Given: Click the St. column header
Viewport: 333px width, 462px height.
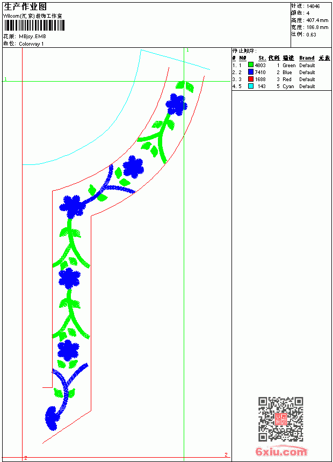Looking at the screenshot, I should click(x=262, y=58).
